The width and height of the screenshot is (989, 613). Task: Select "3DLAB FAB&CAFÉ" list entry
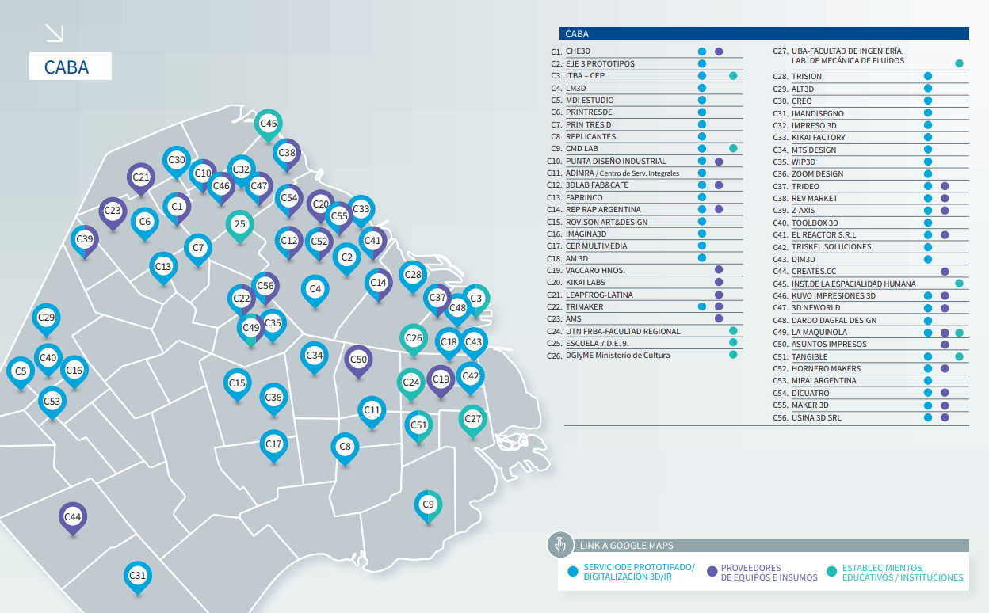[x=598, y=185]
